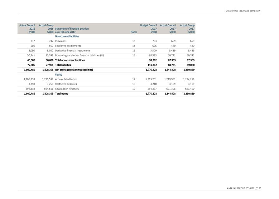The height and width of the screenshot is (199, 279).
Task: Click the header text "Great living, today and tomorrow"
Action: [243, 11]
